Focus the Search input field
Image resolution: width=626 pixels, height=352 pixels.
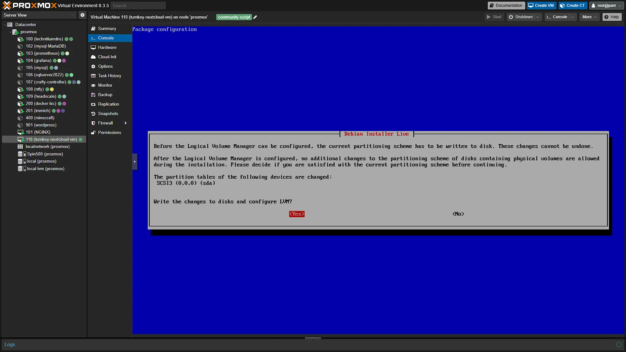pos(138,6)
